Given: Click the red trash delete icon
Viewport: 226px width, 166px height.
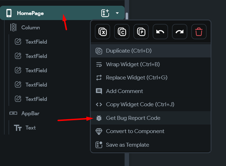Looking at the screenshot, I should tap(199, 31).
